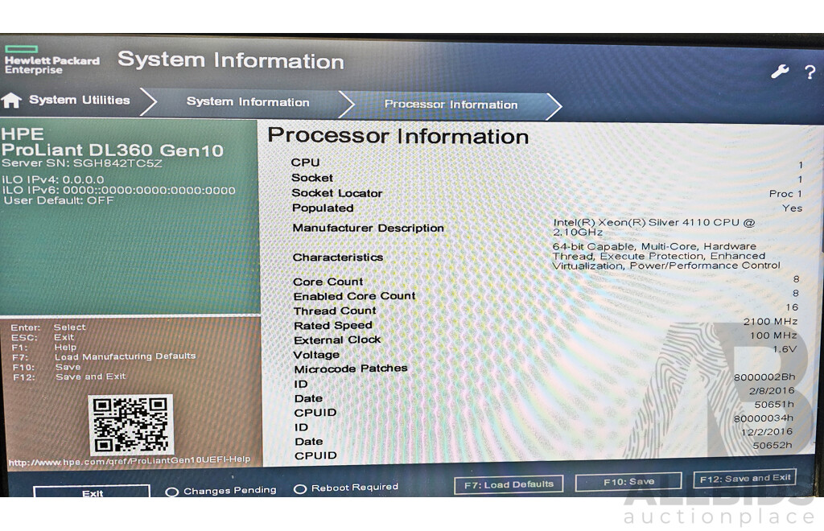The image size is (824, 531).
Task: Select the Hewlett Packard Enterprise logo
Action: [51, 60]
